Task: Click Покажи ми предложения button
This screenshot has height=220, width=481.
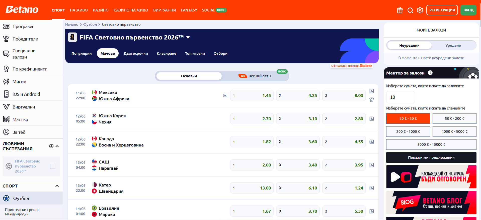Action: 431,157
